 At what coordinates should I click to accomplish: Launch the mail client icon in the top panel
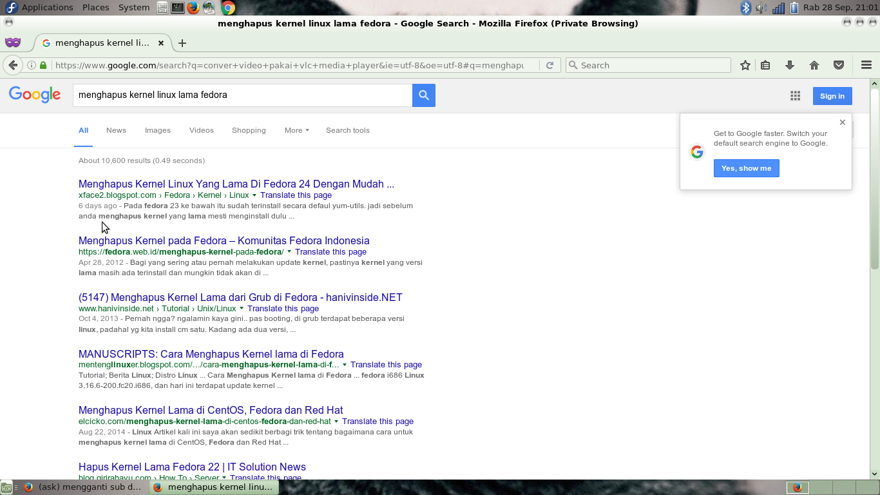tap(209, 8)
